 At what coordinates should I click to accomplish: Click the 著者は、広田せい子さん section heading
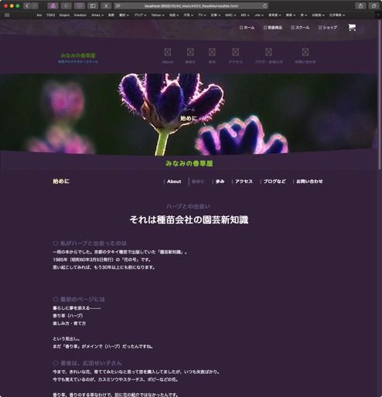87,363
